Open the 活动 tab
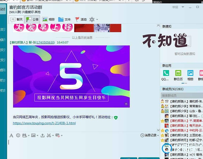The width and height of the screenshot is (203, 159). point(81,19)
